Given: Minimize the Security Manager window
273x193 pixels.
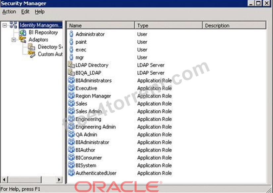Looking at the screenshot, I should point(251,3).
